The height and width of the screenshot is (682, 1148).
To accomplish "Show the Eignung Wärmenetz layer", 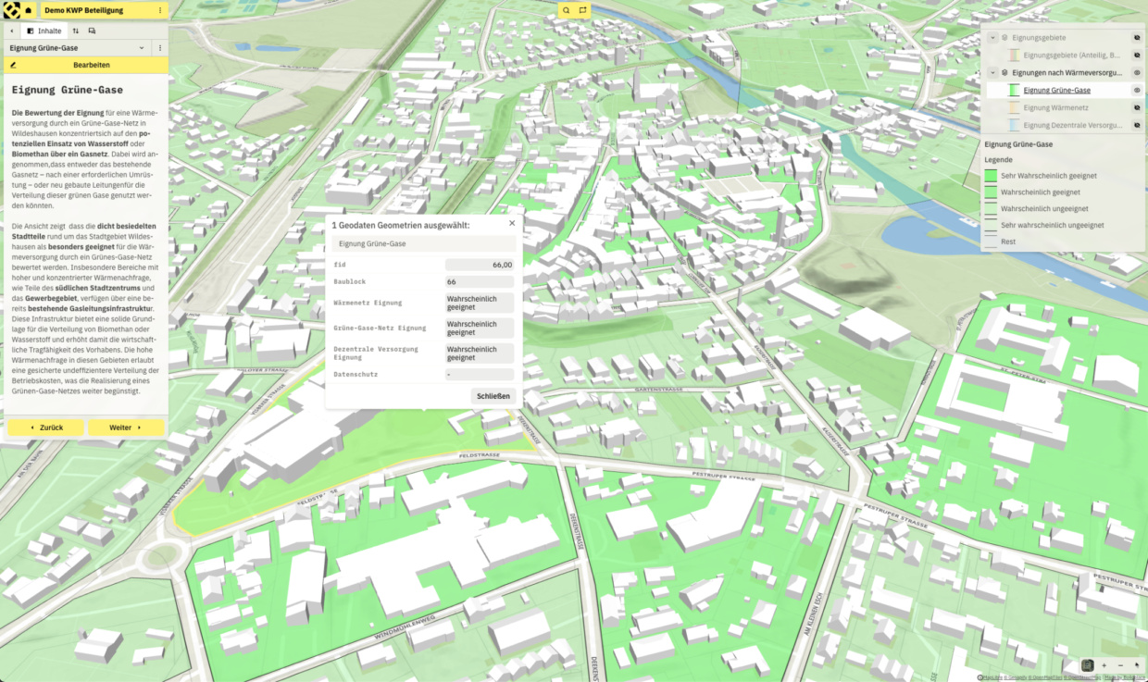I will (x=1137, y=106).
